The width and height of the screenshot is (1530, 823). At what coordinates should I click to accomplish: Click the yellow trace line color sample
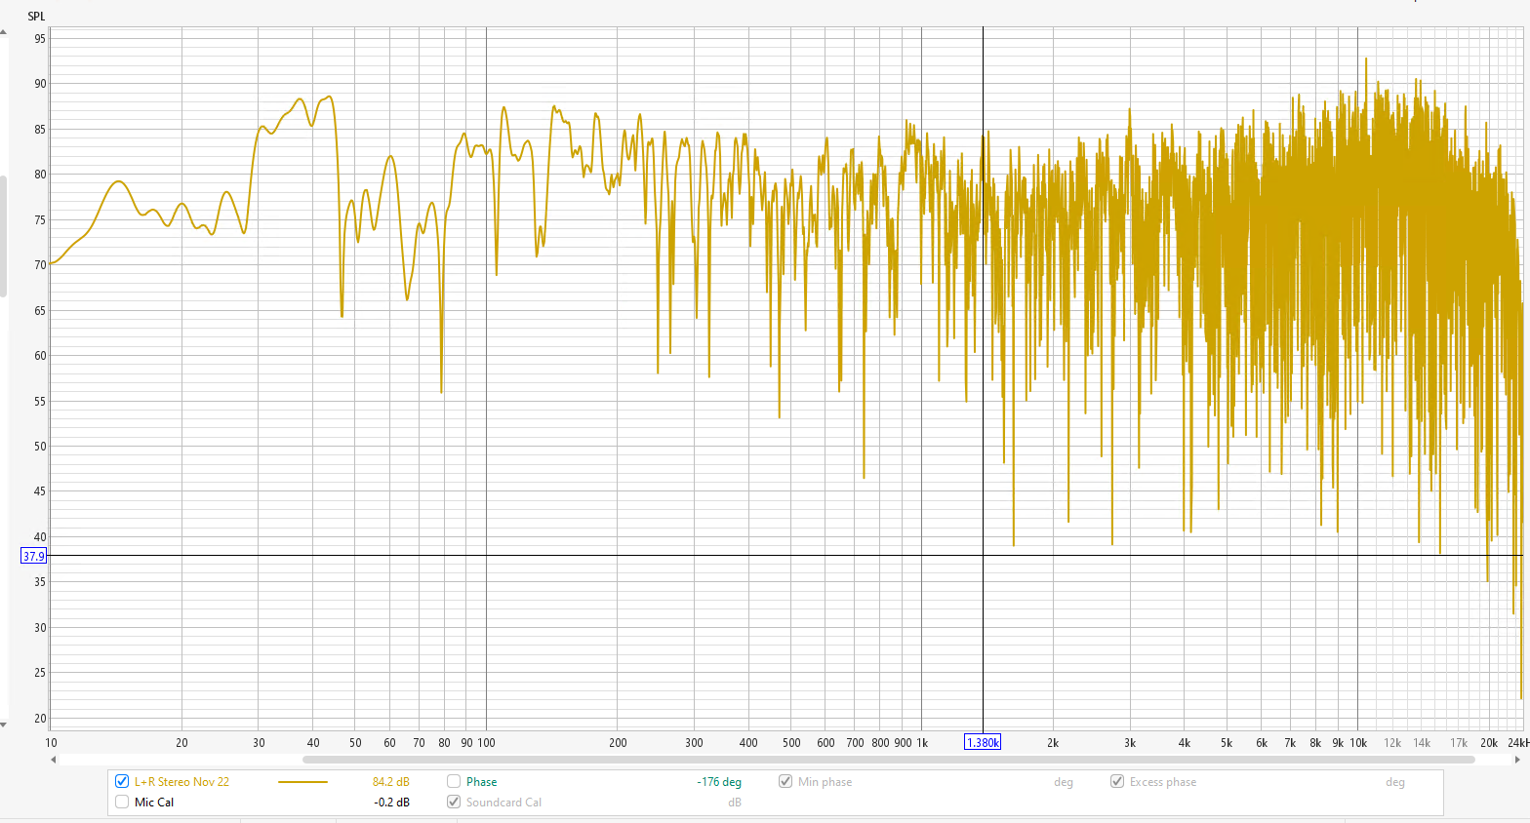[302, 782]
